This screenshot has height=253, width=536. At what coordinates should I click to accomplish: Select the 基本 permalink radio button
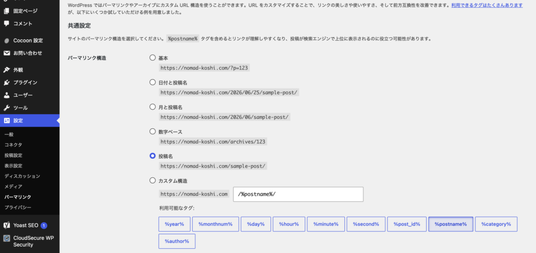(152, 58)
